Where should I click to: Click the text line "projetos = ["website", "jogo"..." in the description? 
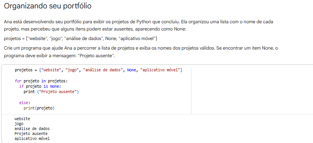coord(80,39)
